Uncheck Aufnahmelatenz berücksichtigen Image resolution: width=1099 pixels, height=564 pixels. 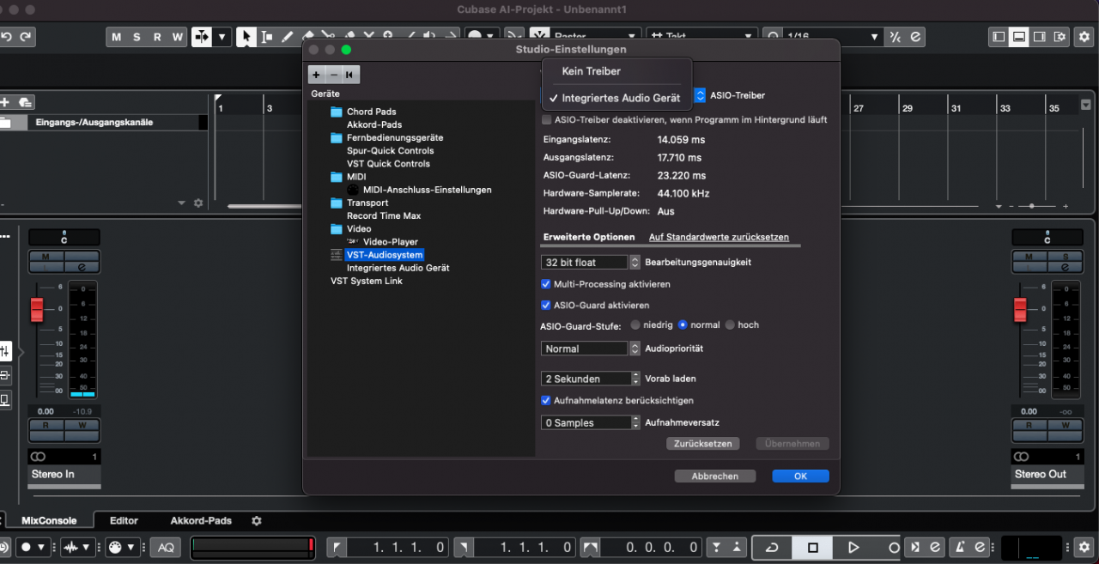point(546,400)
